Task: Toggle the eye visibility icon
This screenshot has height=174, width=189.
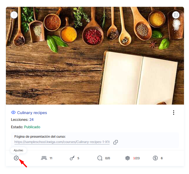Action: click(13, 113)
